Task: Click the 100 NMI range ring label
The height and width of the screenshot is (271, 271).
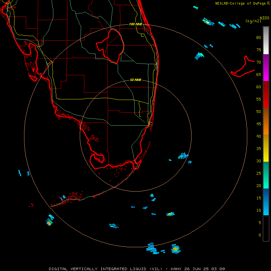Action: [x=135, y=24]
